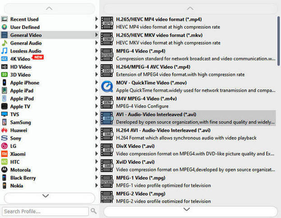Choose H.264 AVI - Audio-Video Interleaved format
Screen dimensions: 281x218
[188, 134]
